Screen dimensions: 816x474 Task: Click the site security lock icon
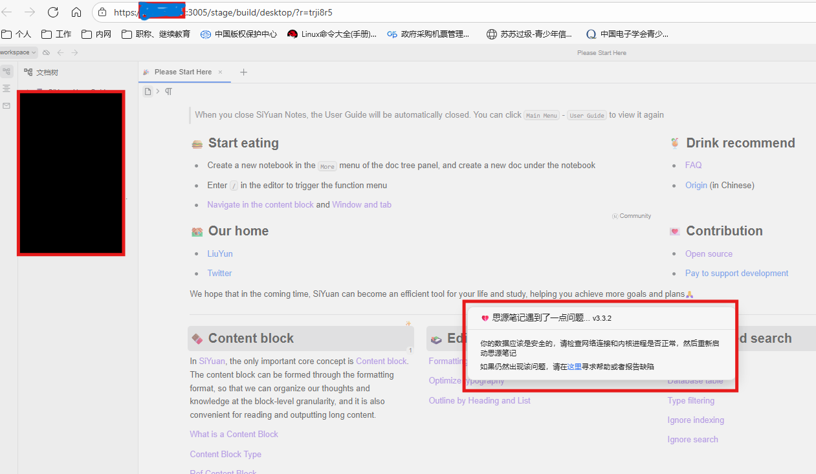coord(103,12)
